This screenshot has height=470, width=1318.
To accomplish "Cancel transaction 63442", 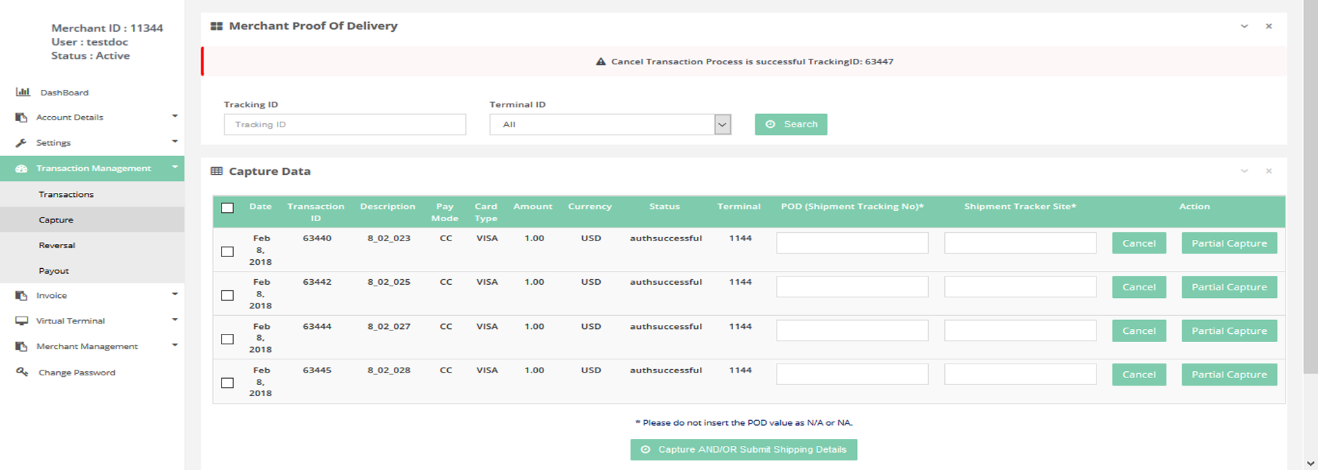I will [1139, 287].
